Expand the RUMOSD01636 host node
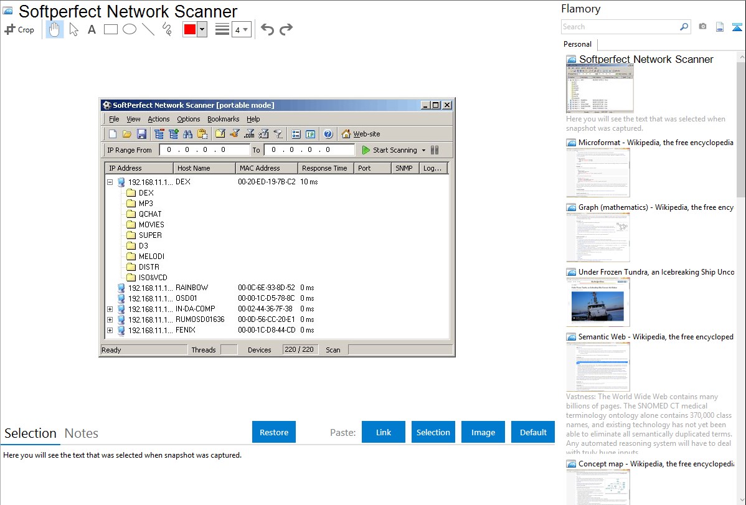This screenshot has width=746, height=505. (x=110, y=319)
